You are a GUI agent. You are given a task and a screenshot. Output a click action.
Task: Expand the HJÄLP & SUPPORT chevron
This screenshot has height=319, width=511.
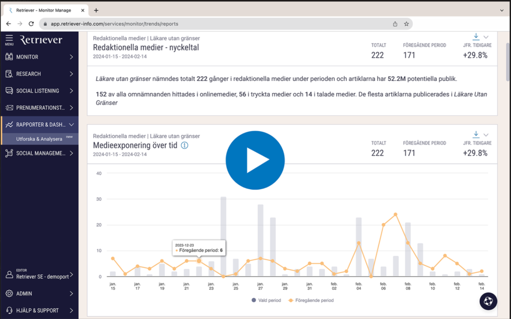(x=71, y=311)
